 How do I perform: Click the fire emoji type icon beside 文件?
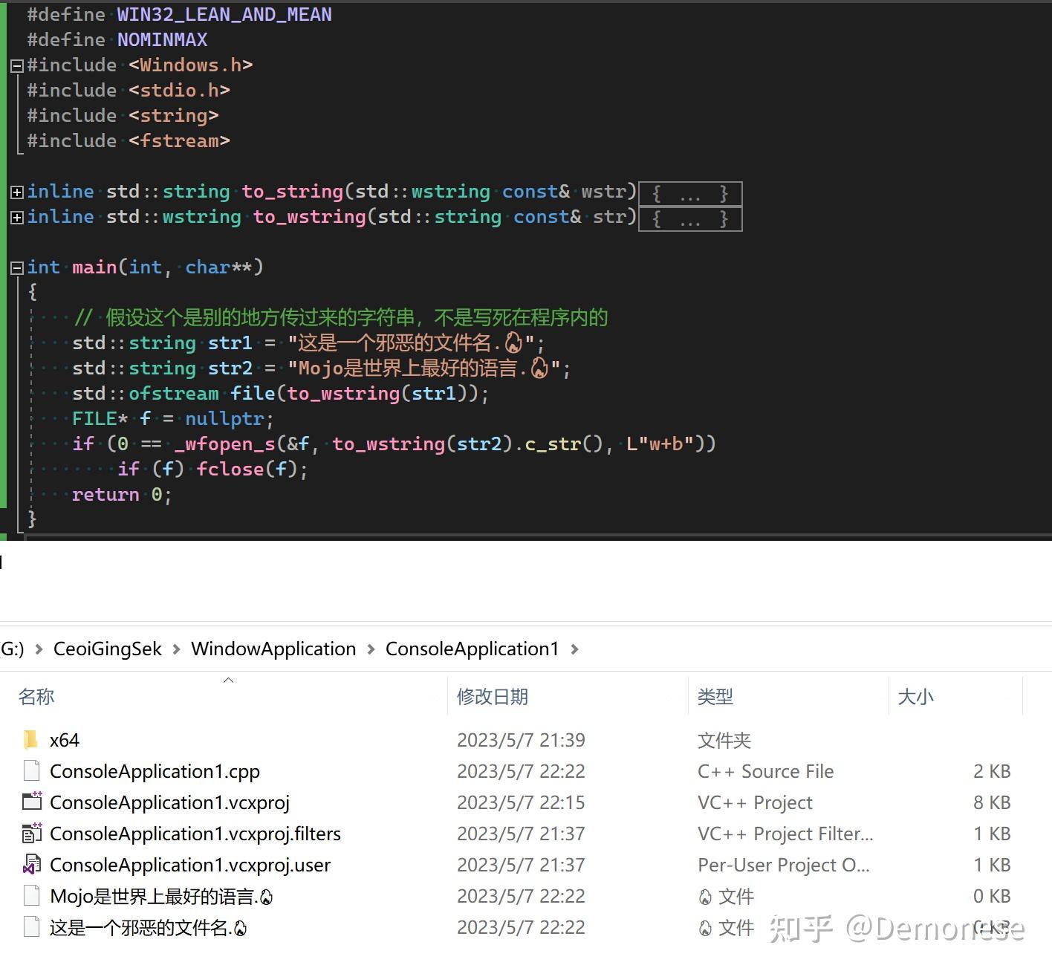705,897
